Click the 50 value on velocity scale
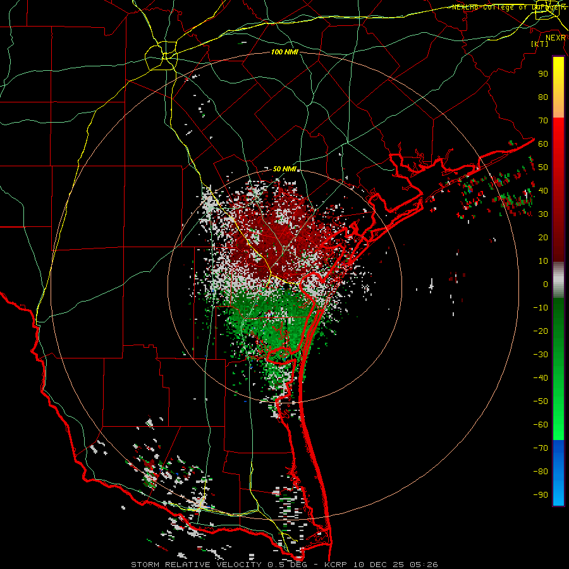 tap(543, 168)
